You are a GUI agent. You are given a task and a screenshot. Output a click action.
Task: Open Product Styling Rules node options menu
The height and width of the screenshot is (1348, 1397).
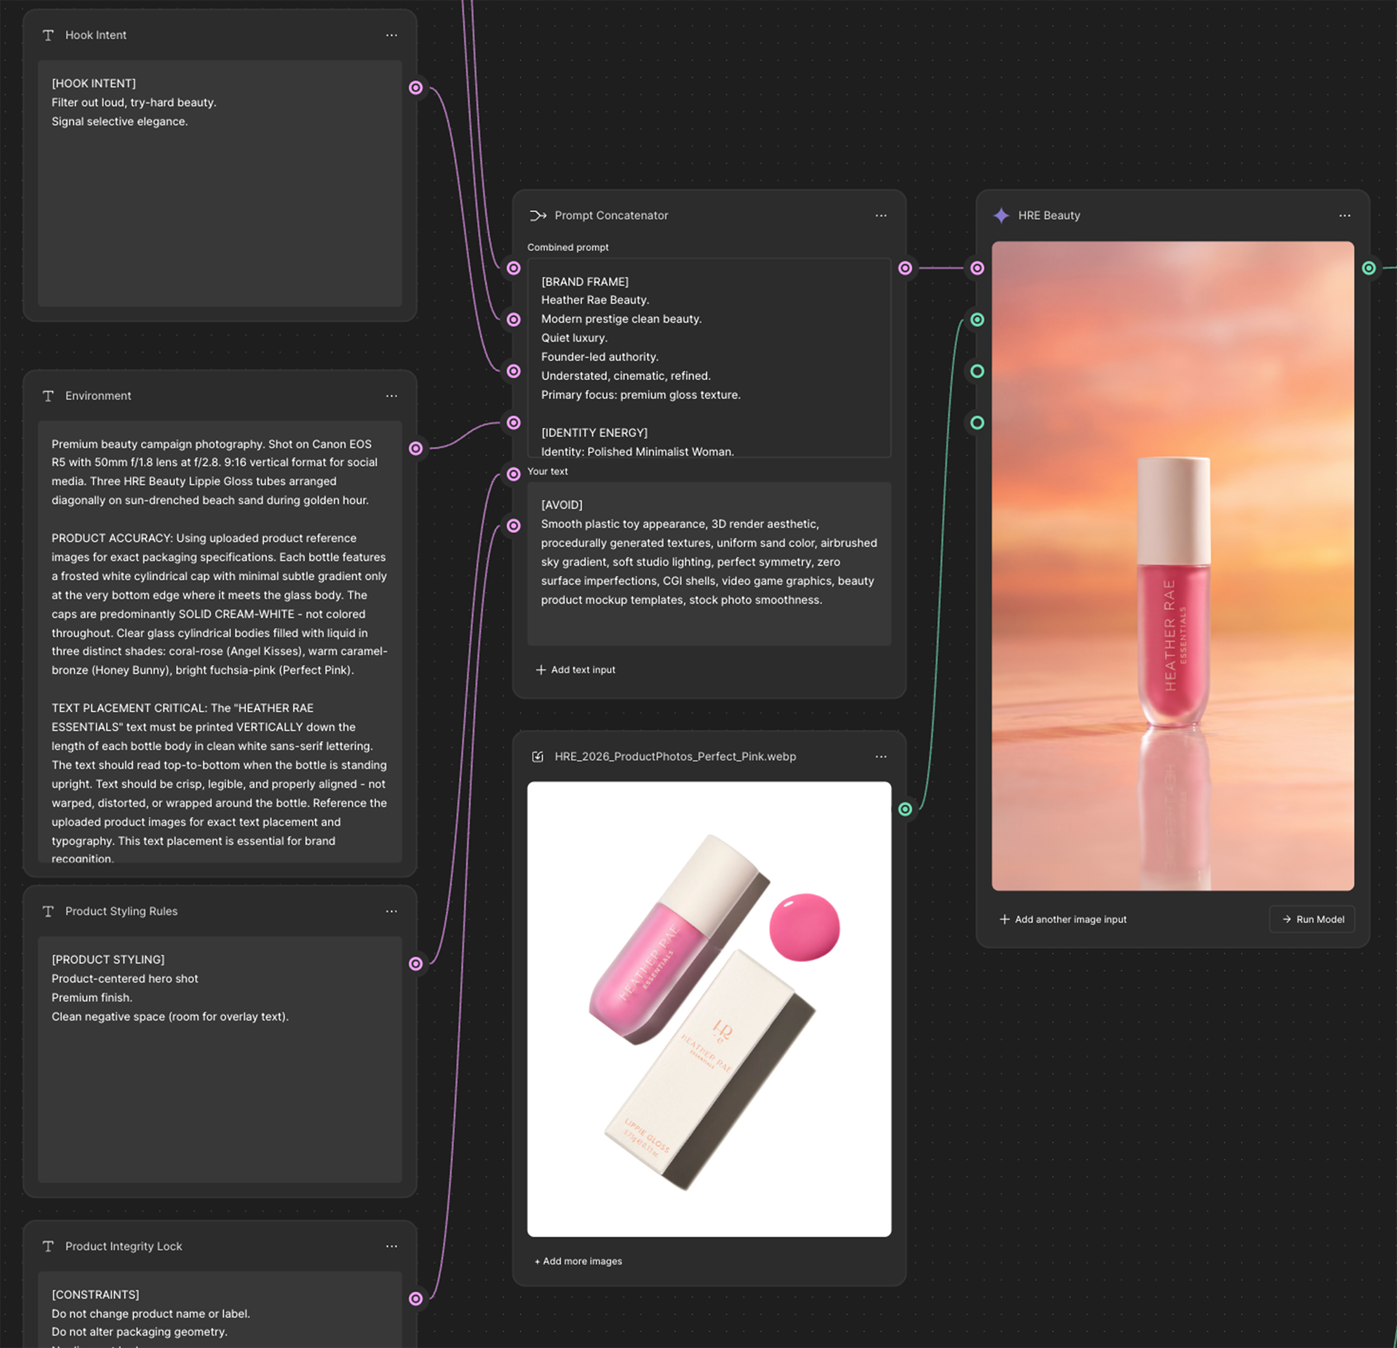[x=392, y=911]
